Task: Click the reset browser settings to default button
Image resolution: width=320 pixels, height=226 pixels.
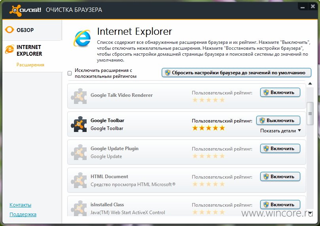Action: [236, 73]
